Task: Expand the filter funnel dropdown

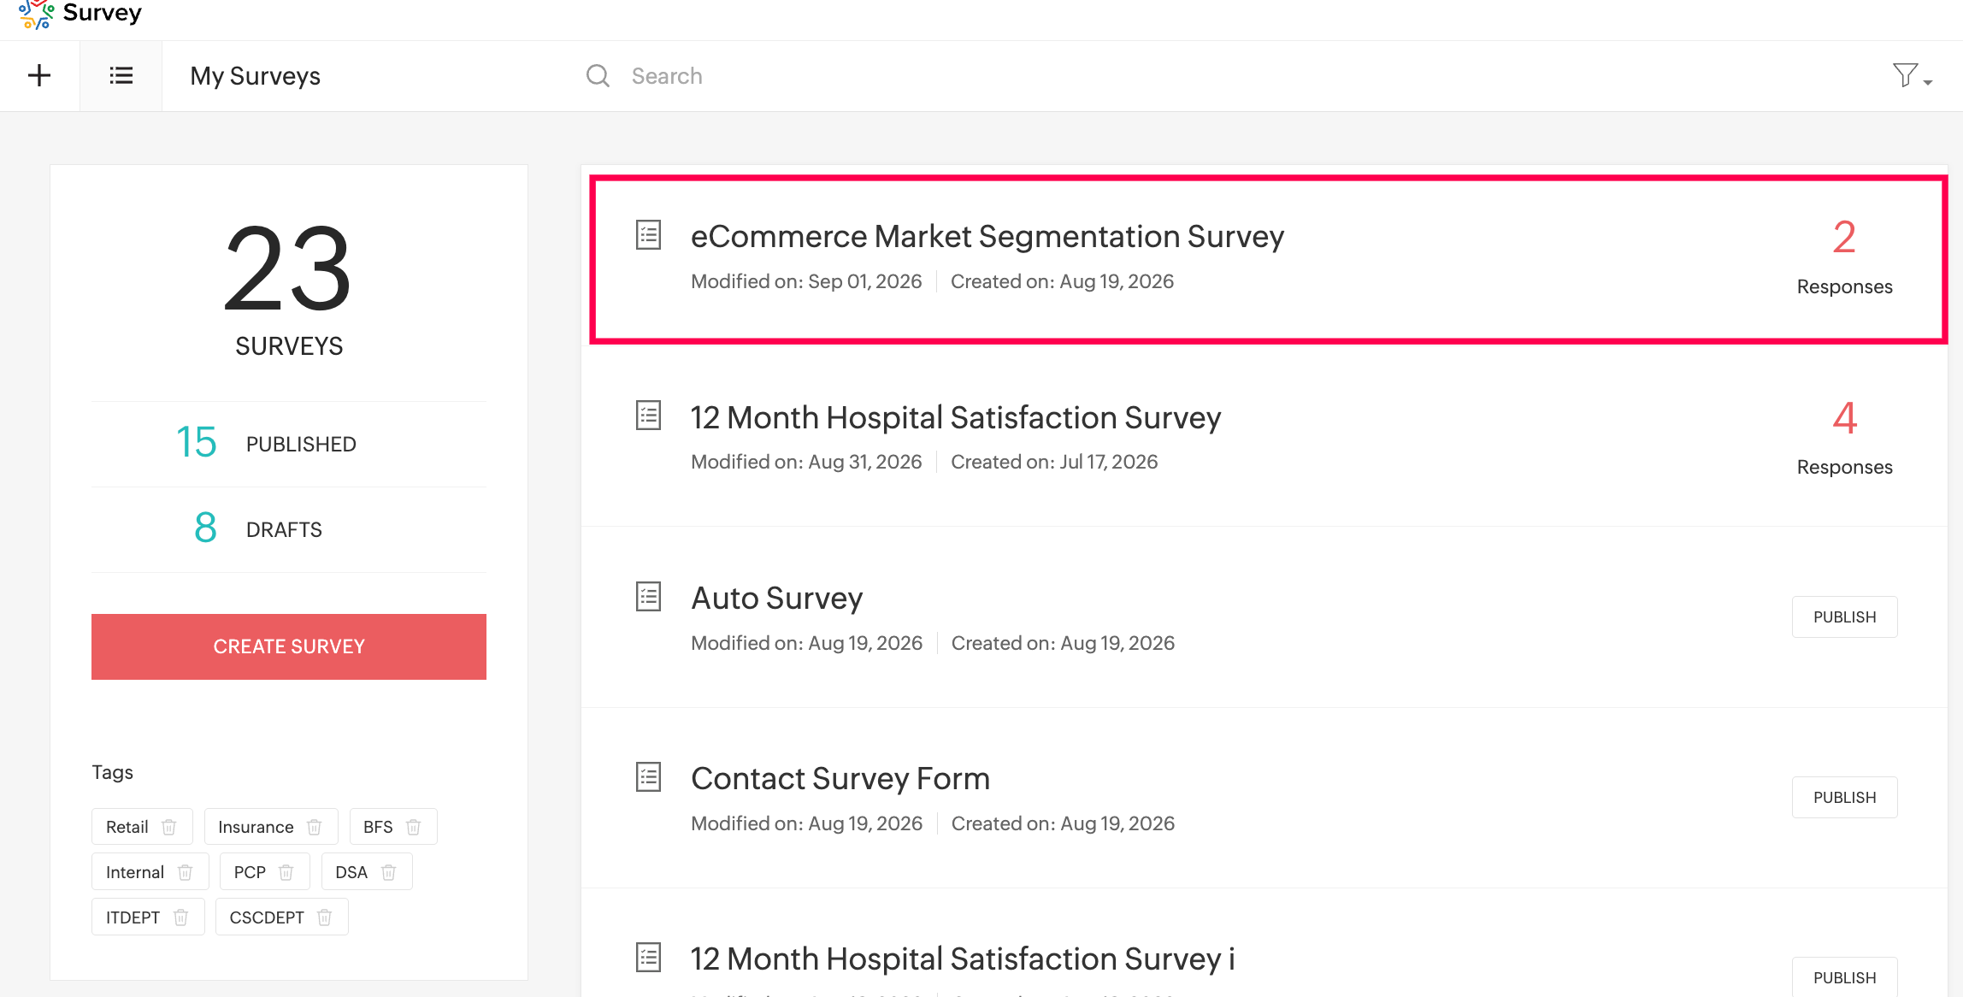Action: (x=1912, y=75)
